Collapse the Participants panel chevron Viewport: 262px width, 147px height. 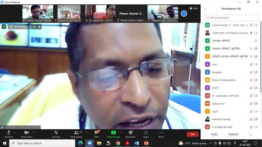(x=205, y=9)
